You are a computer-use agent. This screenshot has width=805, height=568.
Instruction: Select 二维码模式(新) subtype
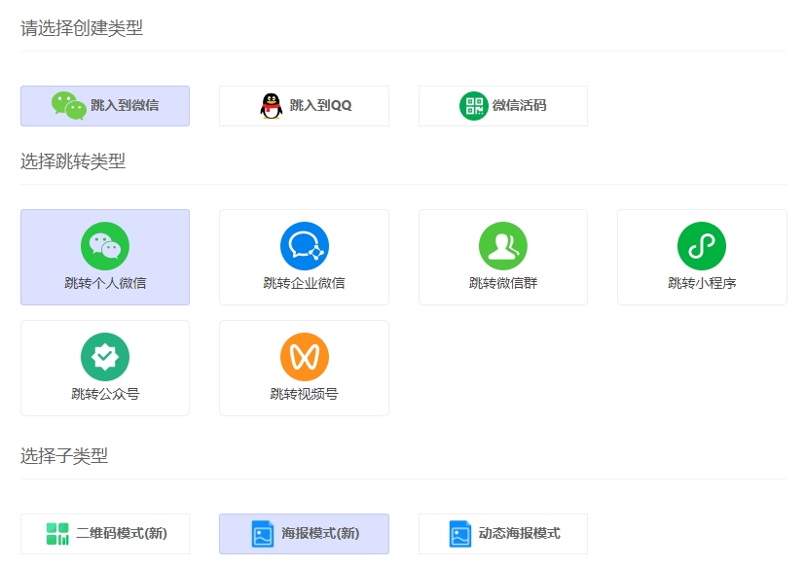click(x=105, y=534)
